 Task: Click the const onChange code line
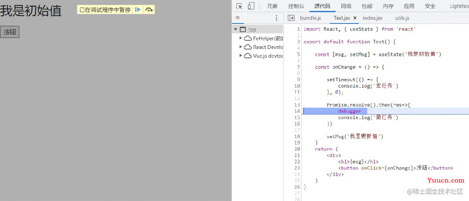coord(350,67)
